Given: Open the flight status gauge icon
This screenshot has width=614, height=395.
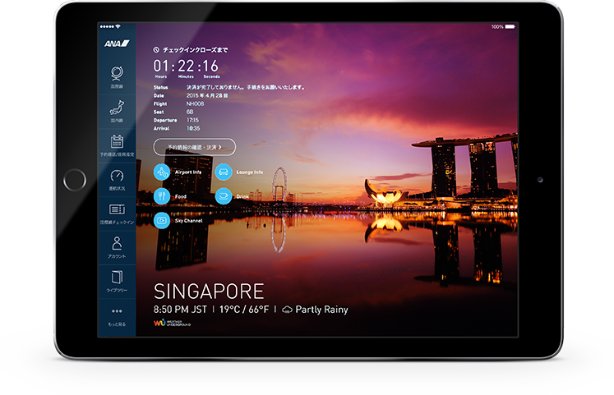Looking at the screenshot, I should coord(117,176).
